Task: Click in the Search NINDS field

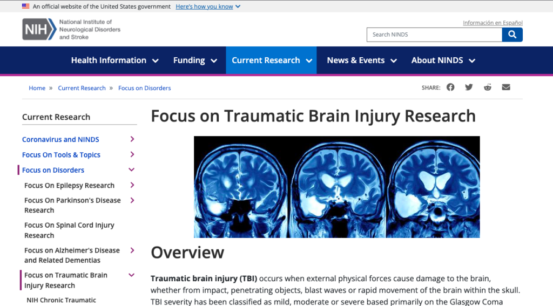Action: click(435, 35)
